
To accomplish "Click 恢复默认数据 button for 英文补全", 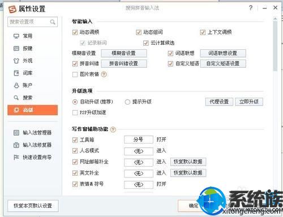I will [188, 173].
